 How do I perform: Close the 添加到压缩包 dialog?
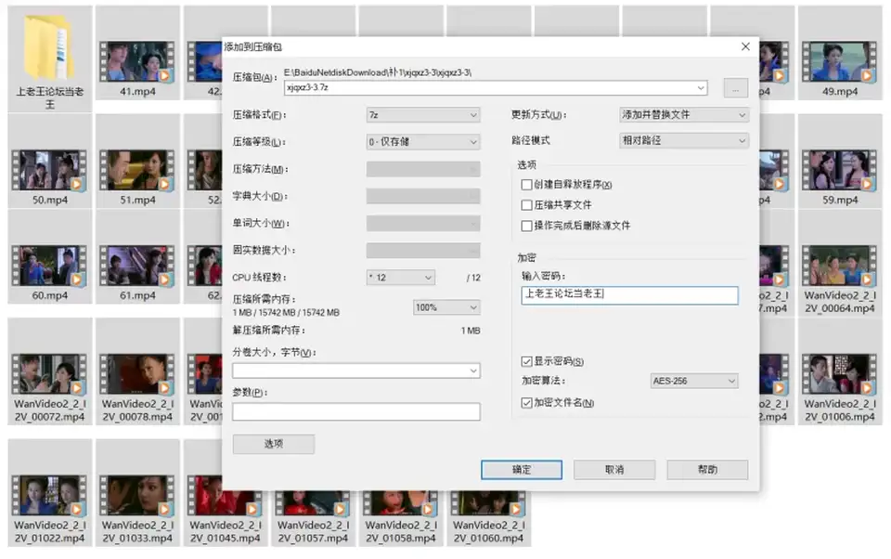[x=745, y=46]
